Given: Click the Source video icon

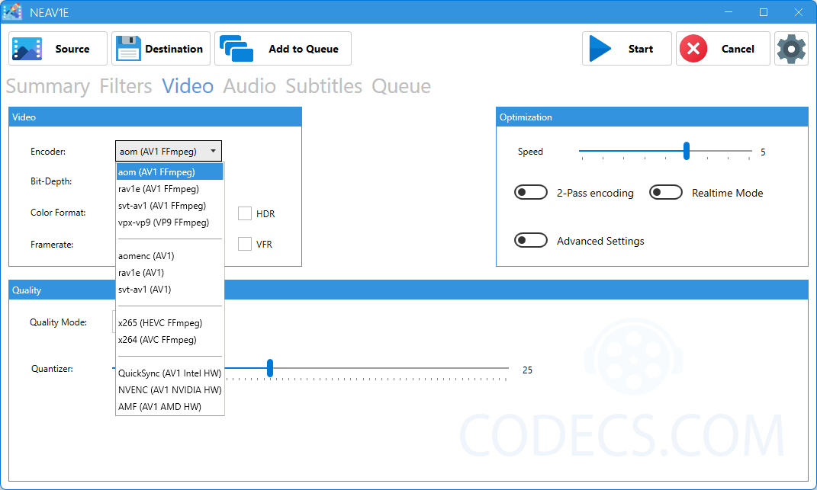Looking at the screenshot, I should [27, 49].
